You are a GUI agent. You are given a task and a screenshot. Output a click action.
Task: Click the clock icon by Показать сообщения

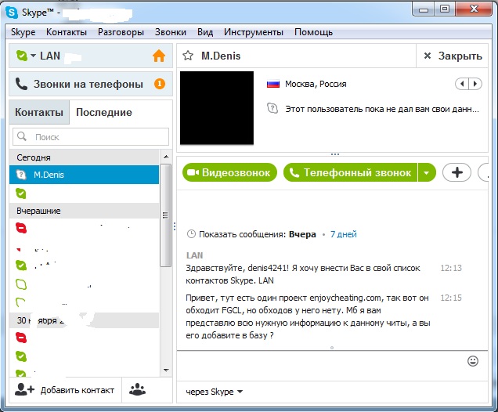pos(191,234)
